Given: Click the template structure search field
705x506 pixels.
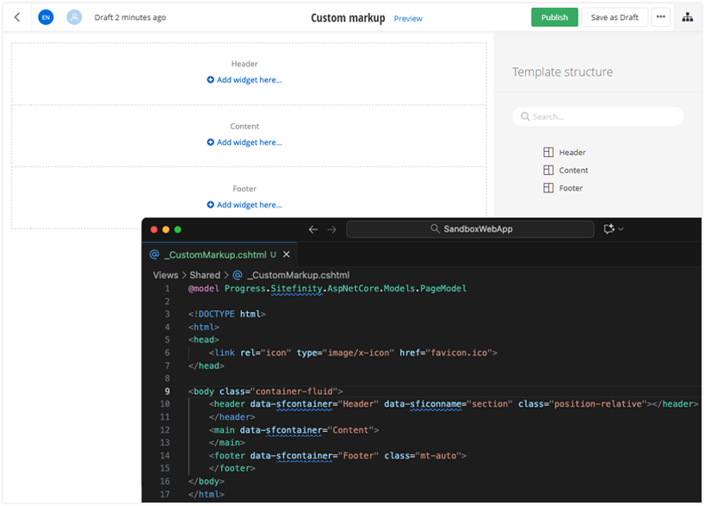Looking at the screenshot, I should [598, 116].
